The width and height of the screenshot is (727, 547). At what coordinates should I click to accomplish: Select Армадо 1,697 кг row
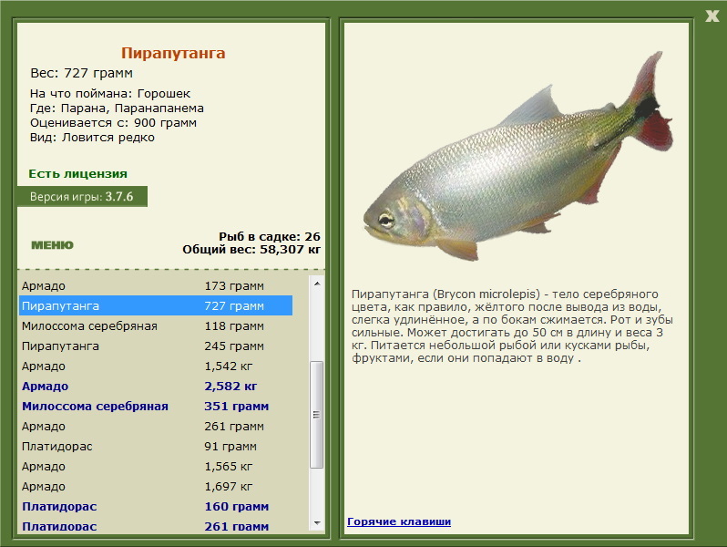pos(156,486)
